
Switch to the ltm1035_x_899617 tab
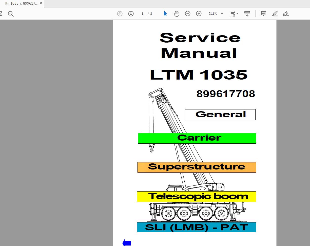click(21, 4)
